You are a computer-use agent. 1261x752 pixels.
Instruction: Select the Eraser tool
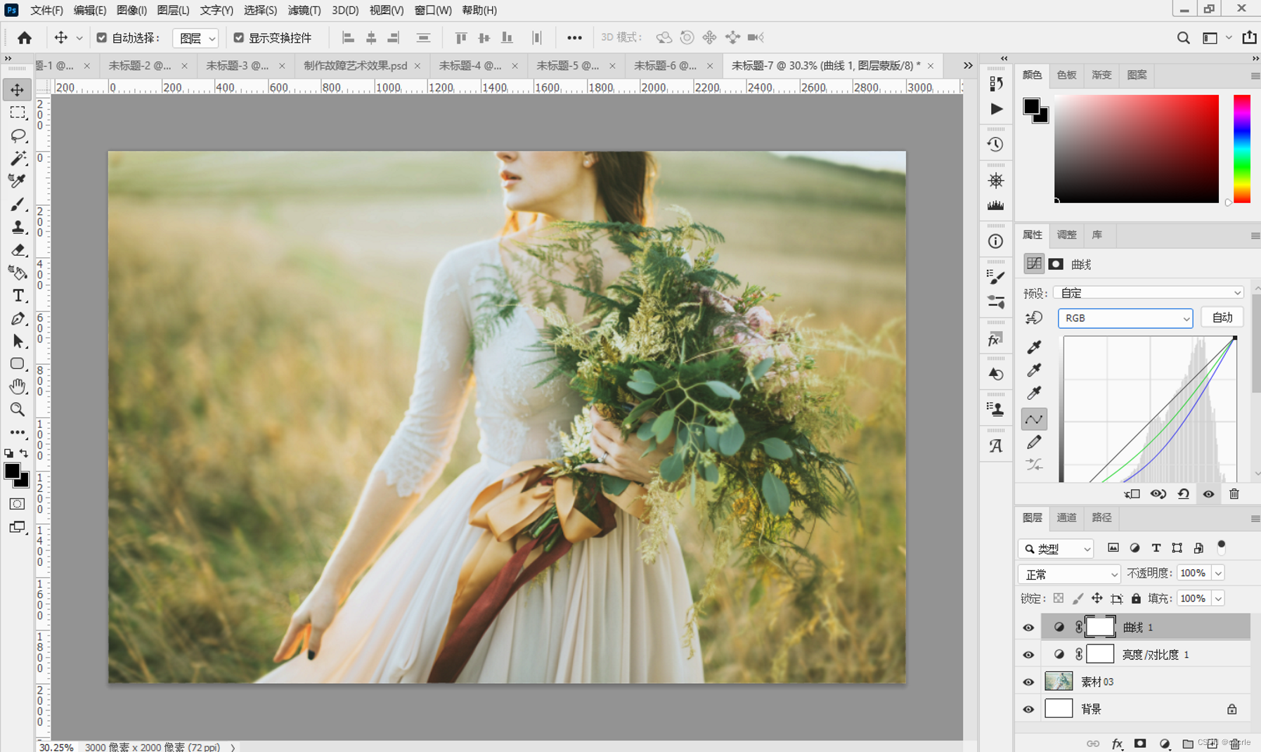click(18, 249)
